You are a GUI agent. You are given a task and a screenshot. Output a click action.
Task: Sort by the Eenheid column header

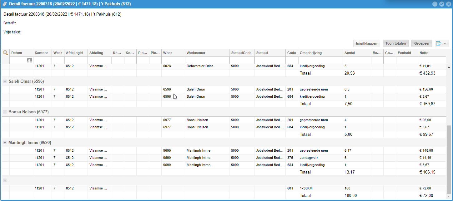(407, 53)
